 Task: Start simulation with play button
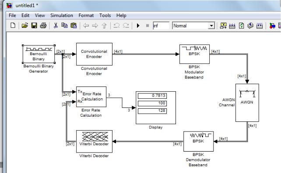point(138,26)
